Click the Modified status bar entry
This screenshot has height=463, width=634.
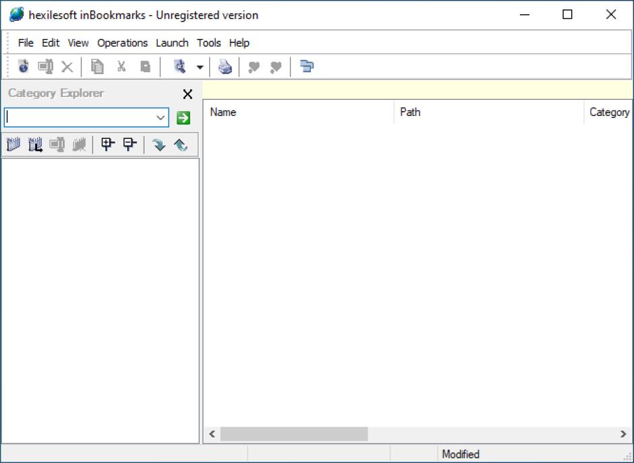461,454
